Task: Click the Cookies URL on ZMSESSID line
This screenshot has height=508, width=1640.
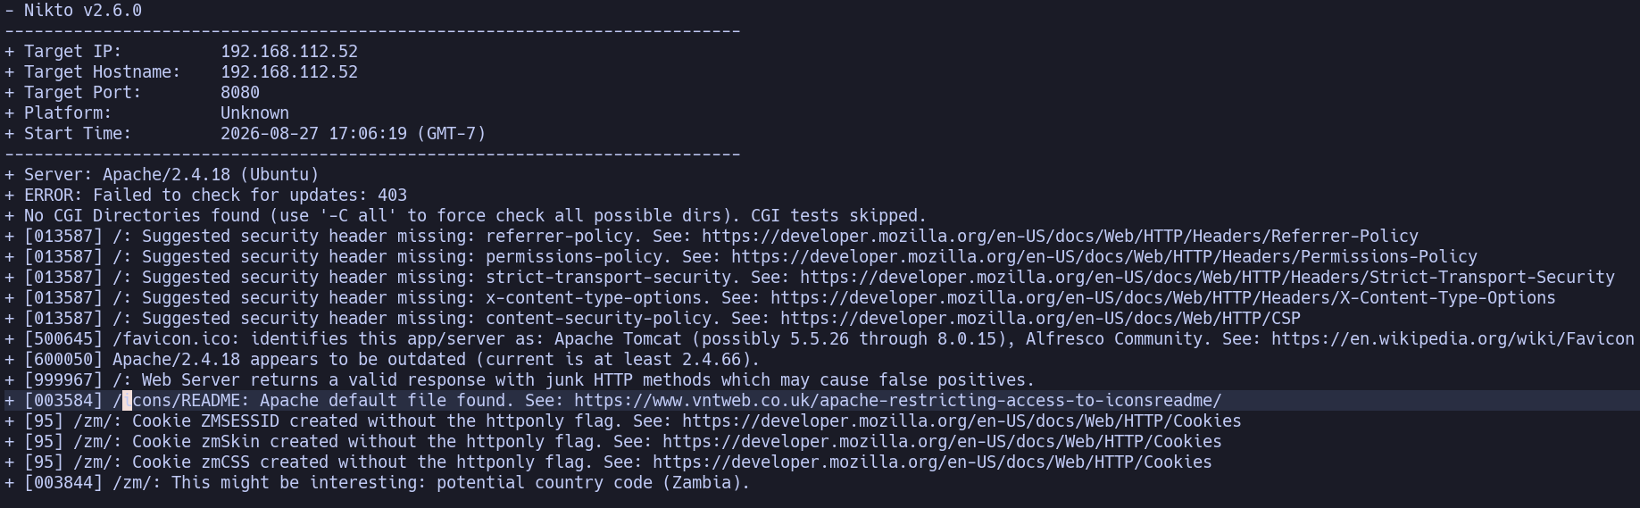Action: 962,421
